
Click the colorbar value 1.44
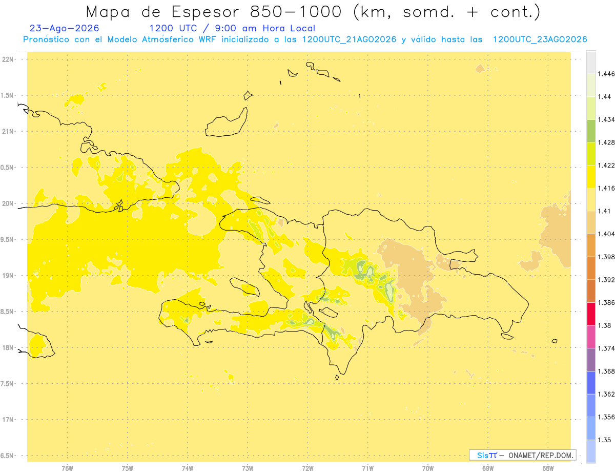[604, 97]
